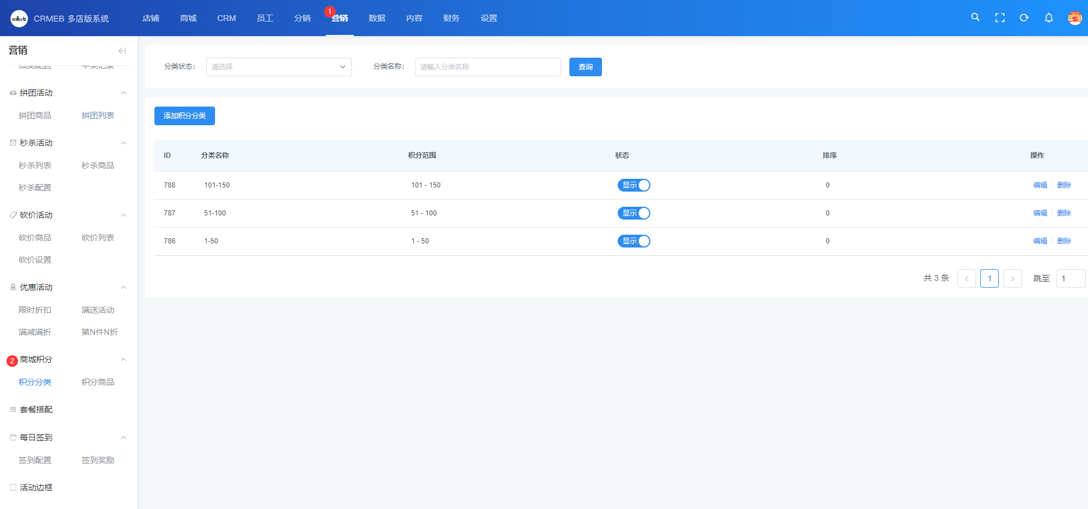Click 删除 for category ID 786
1088x509 pixels.
coord(1064,241)
